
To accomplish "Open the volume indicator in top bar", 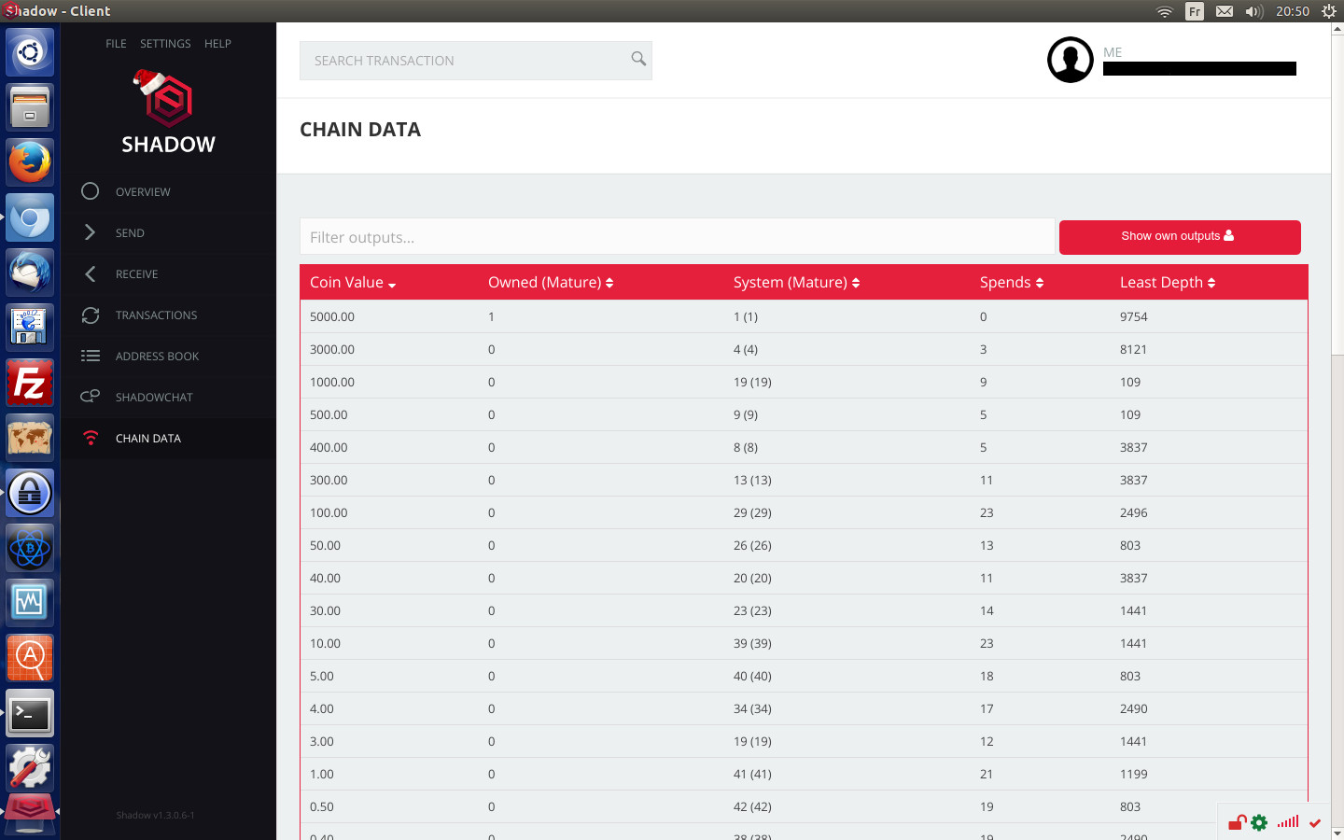I will (1253, 11).
